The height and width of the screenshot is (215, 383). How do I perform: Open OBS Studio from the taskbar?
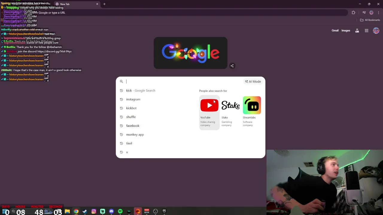pyautogui.click(x=155, y=211)
